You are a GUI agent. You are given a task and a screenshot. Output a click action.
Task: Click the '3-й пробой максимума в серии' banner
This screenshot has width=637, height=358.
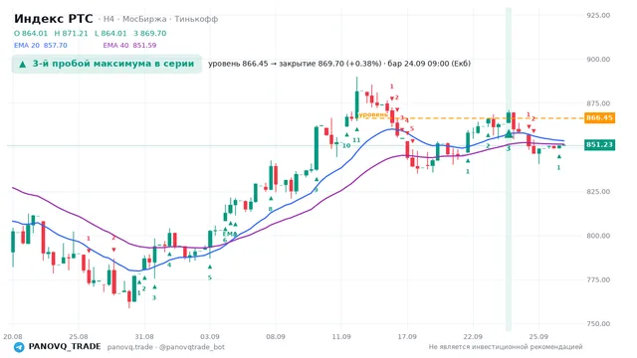coord(106,64)
